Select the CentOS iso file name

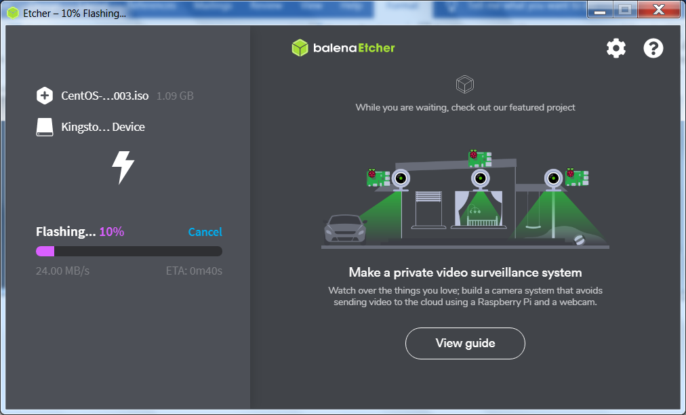point(104,96)
